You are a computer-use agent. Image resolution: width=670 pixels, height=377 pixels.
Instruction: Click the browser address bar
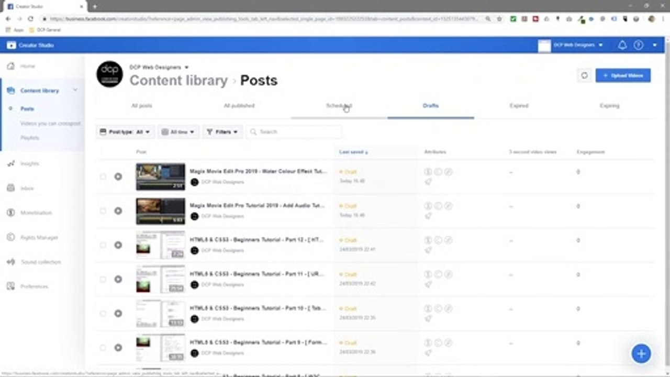click(264, 18)
